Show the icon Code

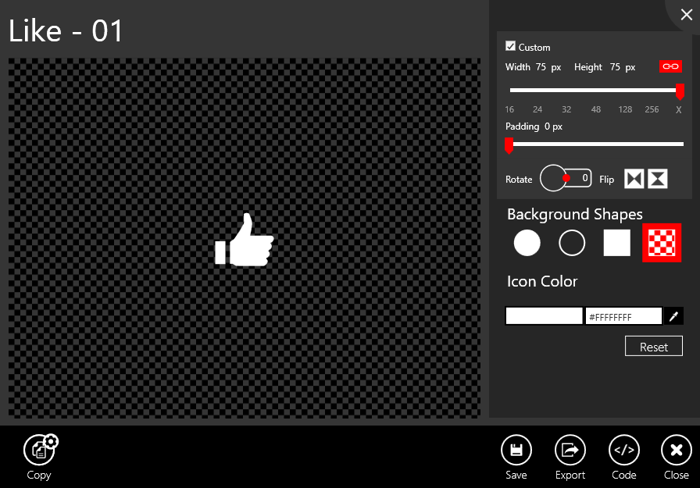coord(623,451)
